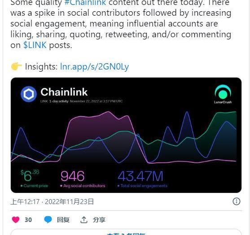Click the Current price $6.36 legend

point(34,178)
